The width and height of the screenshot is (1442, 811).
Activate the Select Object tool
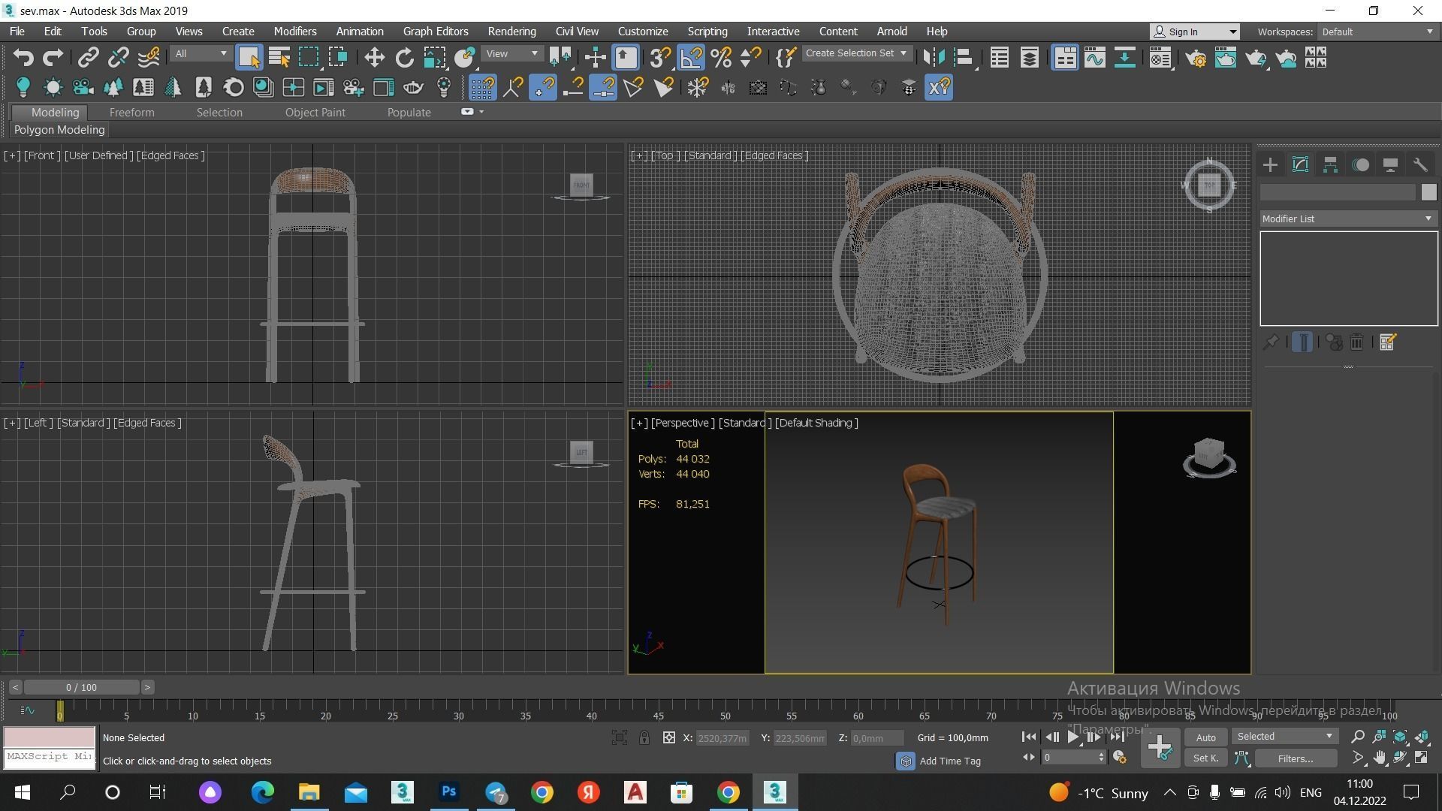tap(249, 58)
